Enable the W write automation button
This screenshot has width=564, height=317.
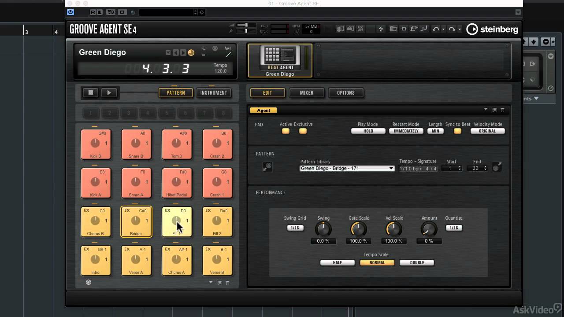pyautogui.click(x=100, y=12)
